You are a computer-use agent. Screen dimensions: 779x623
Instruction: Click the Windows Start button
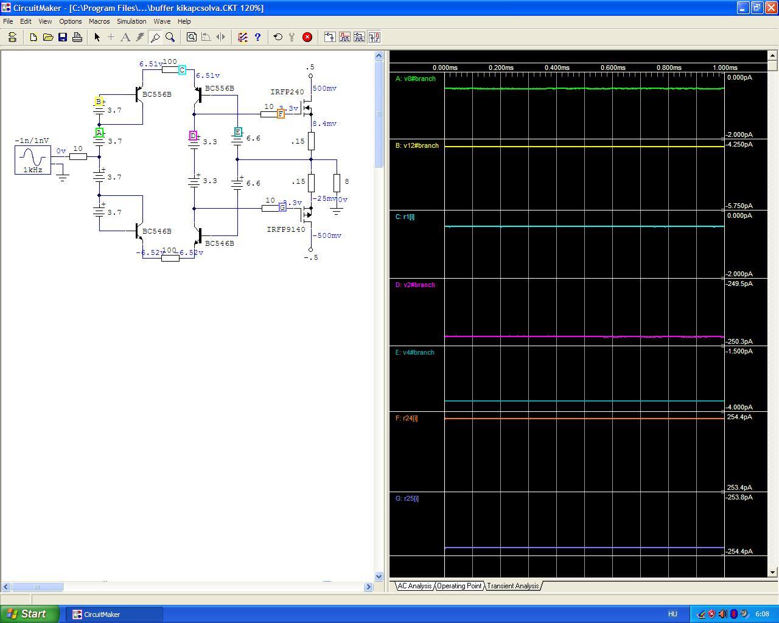click(30, 614)
